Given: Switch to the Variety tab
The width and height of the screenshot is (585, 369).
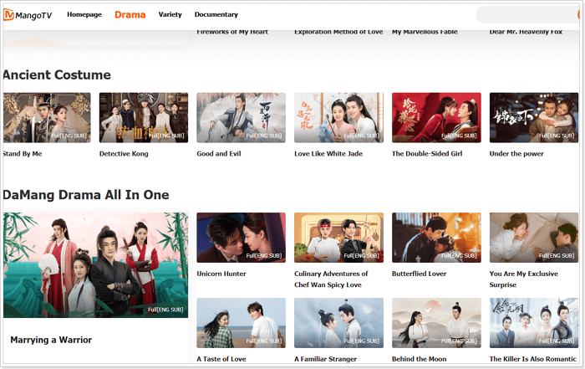Looking at the screenshot, I should pyautogui.click(x=170, y=14).
